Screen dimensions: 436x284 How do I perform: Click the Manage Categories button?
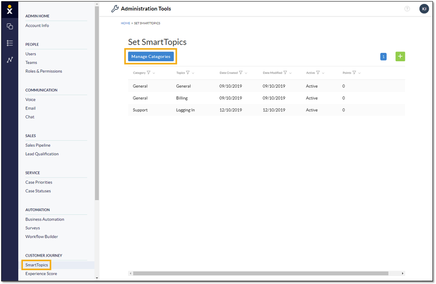point(151,57)
